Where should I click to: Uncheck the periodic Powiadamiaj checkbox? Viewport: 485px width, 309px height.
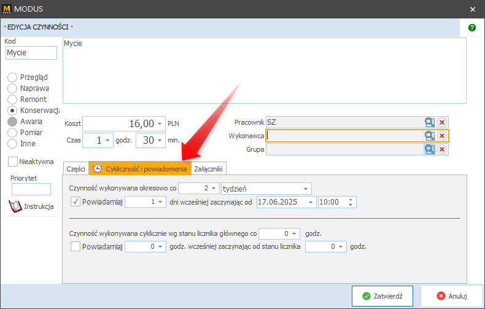[x=76, y=201]
